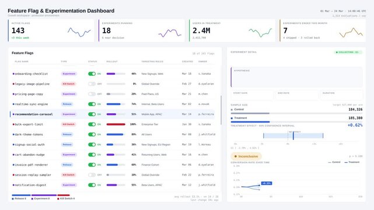Viewport: 374px width, 210px height.
Task: Click the Release legend item below table
Action: pyautogui.click(x=19, y=198)
